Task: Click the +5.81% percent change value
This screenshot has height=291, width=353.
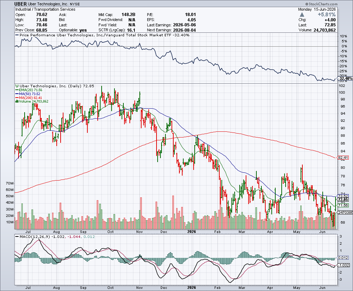Action: tap(327, 15)
